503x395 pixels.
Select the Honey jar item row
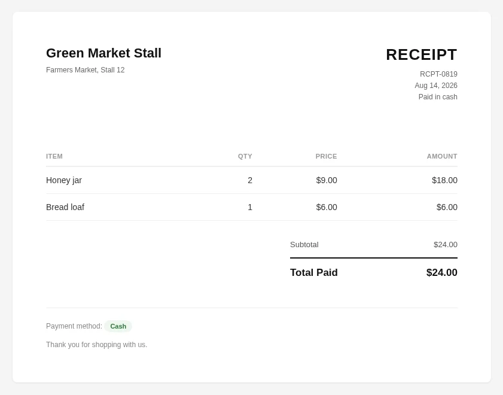coord(252,180)
